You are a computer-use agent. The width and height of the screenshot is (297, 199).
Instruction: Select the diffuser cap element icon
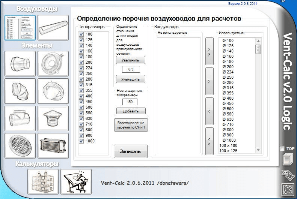[53, 91]
